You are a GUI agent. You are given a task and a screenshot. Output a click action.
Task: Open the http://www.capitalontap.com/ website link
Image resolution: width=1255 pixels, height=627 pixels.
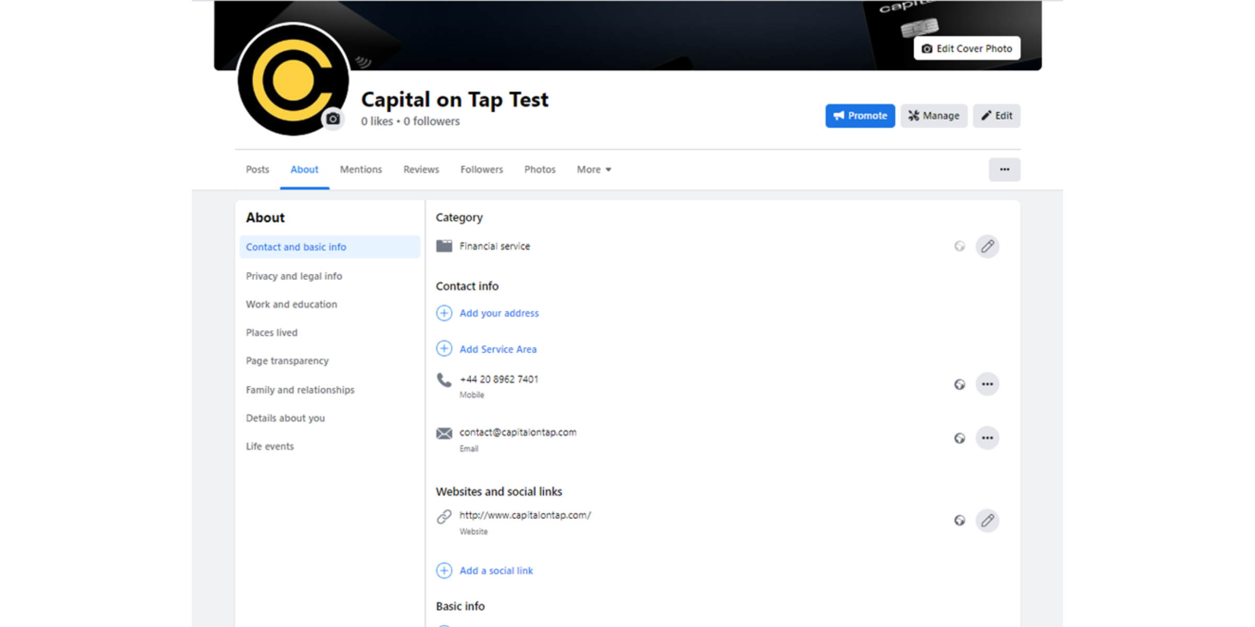pyautogui.click(x=525, y=515)
